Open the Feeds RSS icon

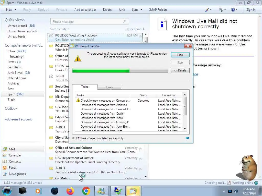(5, 168)
